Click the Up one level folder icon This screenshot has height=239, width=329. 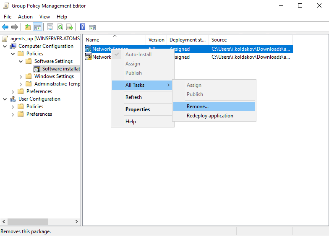pyautogui.click(x=28, y=27)
